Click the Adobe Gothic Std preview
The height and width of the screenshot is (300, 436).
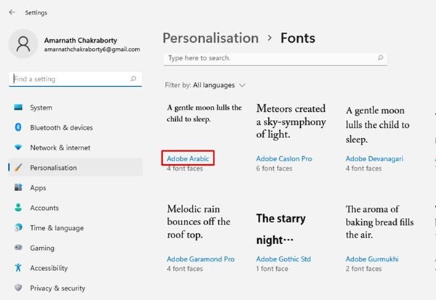281,229
